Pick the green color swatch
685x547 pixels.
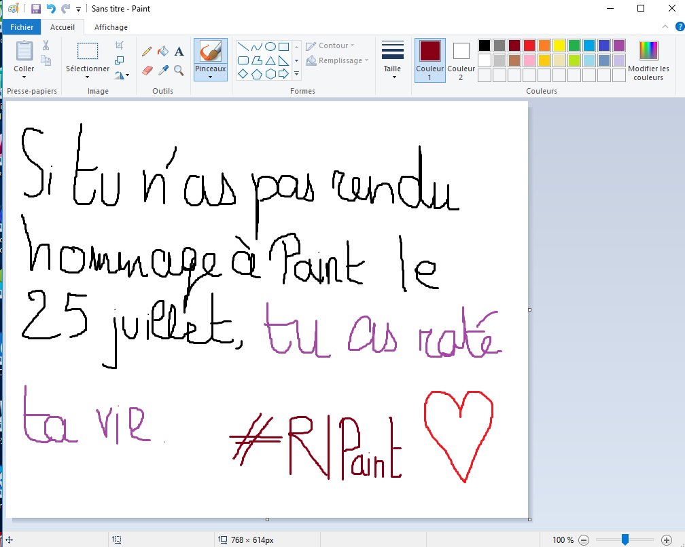[574, 45]
